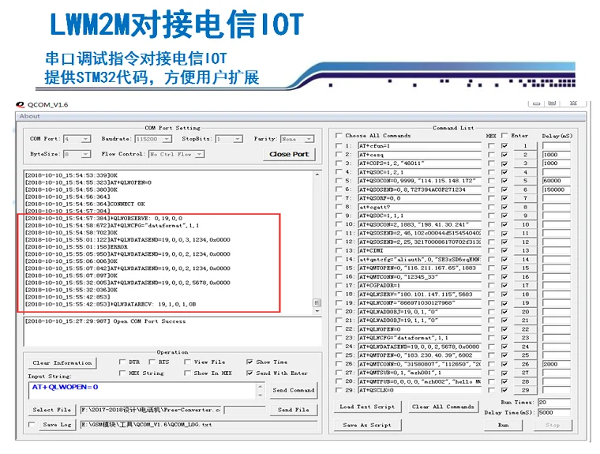Click the Run button
The width and height of the screenshot is (600, 454).
coord(503,425)
